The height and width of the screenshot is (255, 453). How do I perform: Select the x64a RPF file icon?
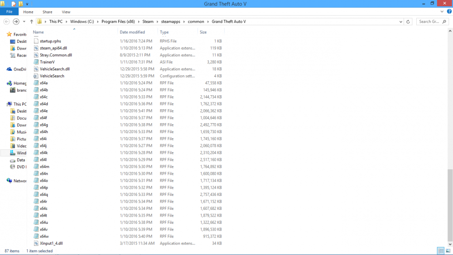pyautogui.click(x=36, y=83)
